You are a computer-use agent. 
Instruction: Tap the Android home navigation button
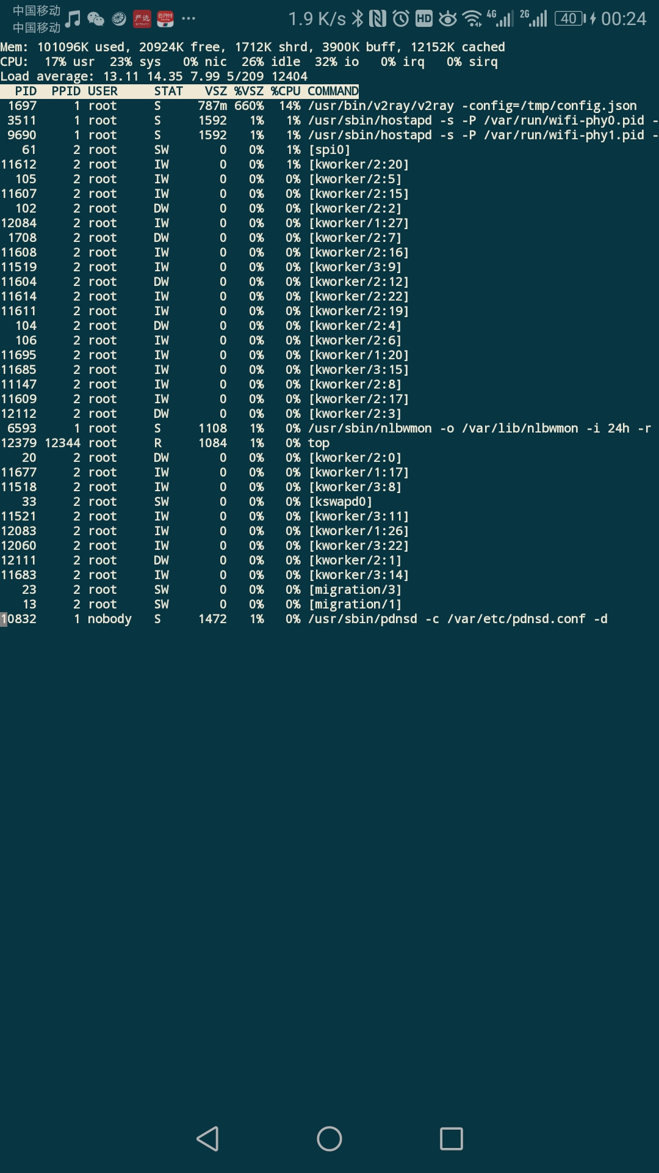pos(329,1139)
